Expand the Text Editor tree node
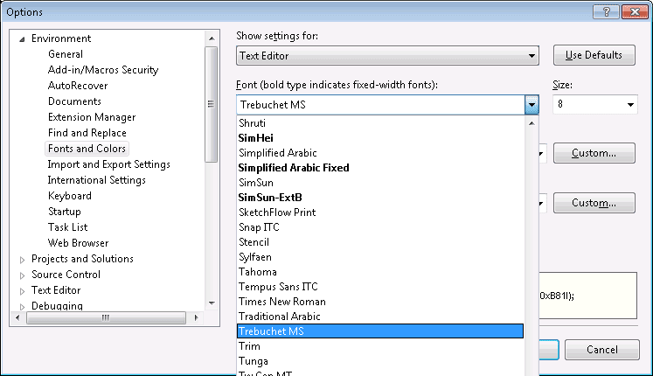This screenshot has height=376, width=653. (23, 290)
